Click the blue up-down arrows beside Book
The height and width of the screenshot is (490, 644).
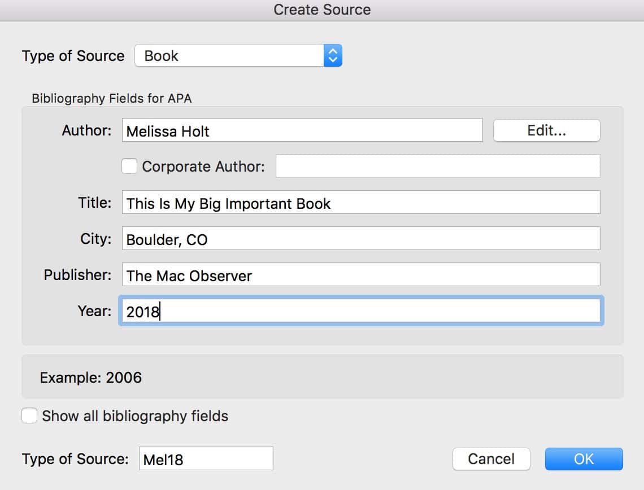[x=333, y=56]
